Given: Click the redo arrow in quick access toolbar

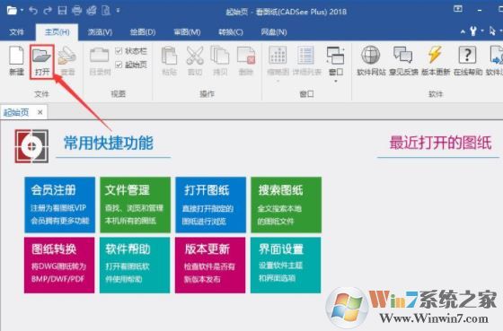Looking at the screenshot, I should (x=48, y=11).
